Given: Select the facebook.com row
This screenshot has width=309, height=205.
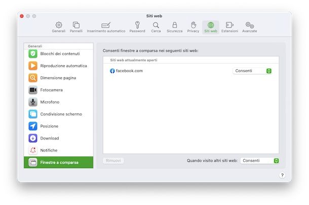Looking at the screenshot, I should tap(191, 71).
